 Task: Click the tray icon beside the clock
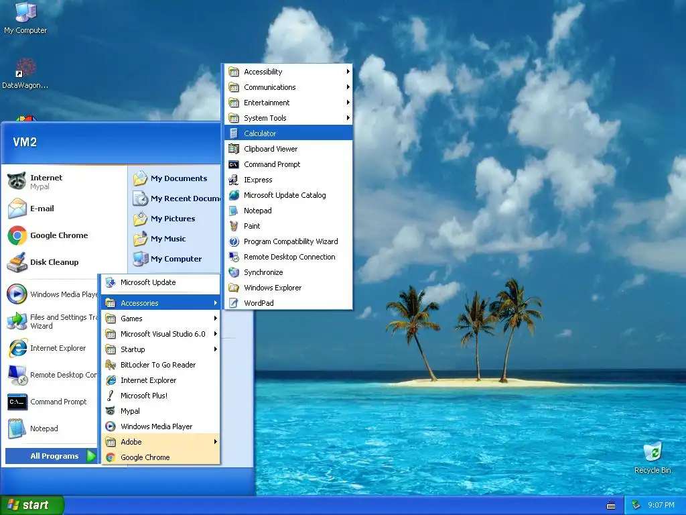[636, 505]
